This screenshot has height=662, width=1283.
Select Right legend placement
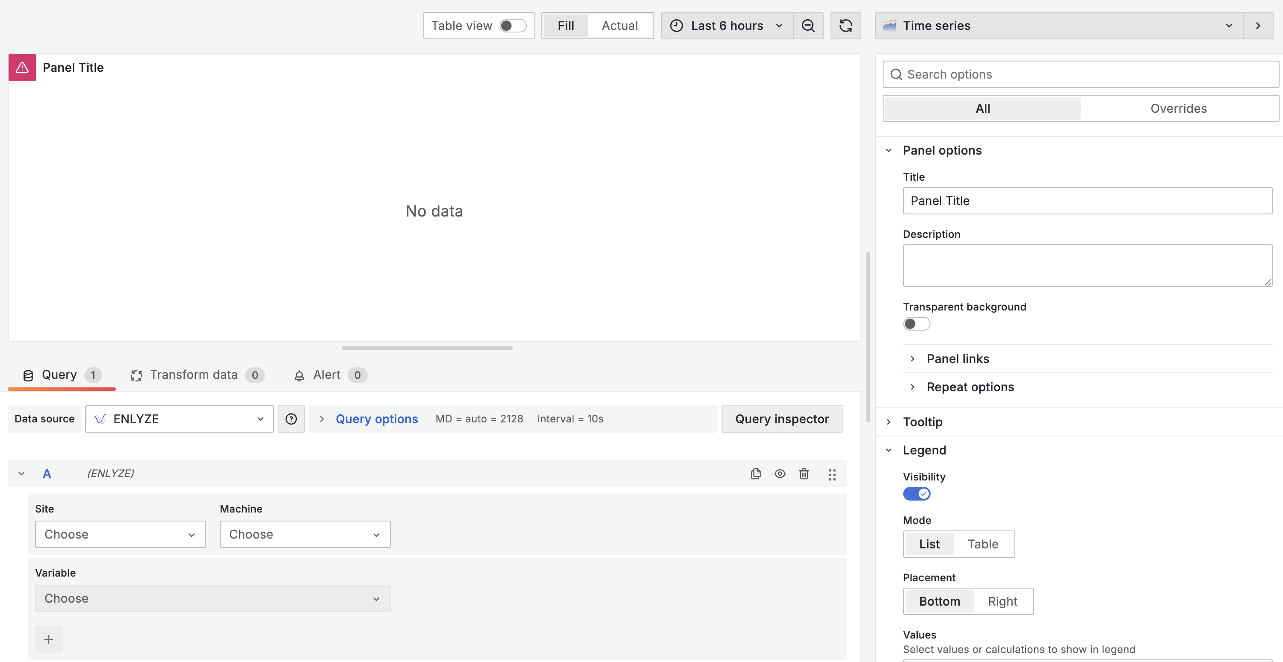[1002, 601]
